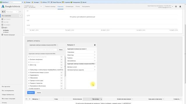Click the scroll-down arrow of interest list
Image resolution: width=186 pixels, height=104 pixels.
pos(65,88)
